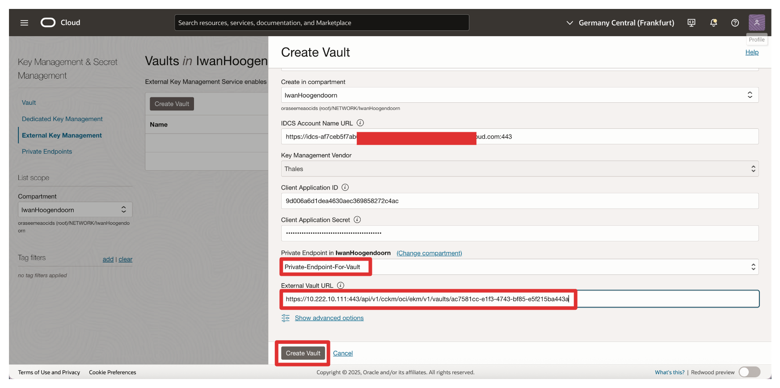Click the info icon beside IDCS Account Name URL
780x388 pixels.
pyautogui.click(x=360, y=123)
